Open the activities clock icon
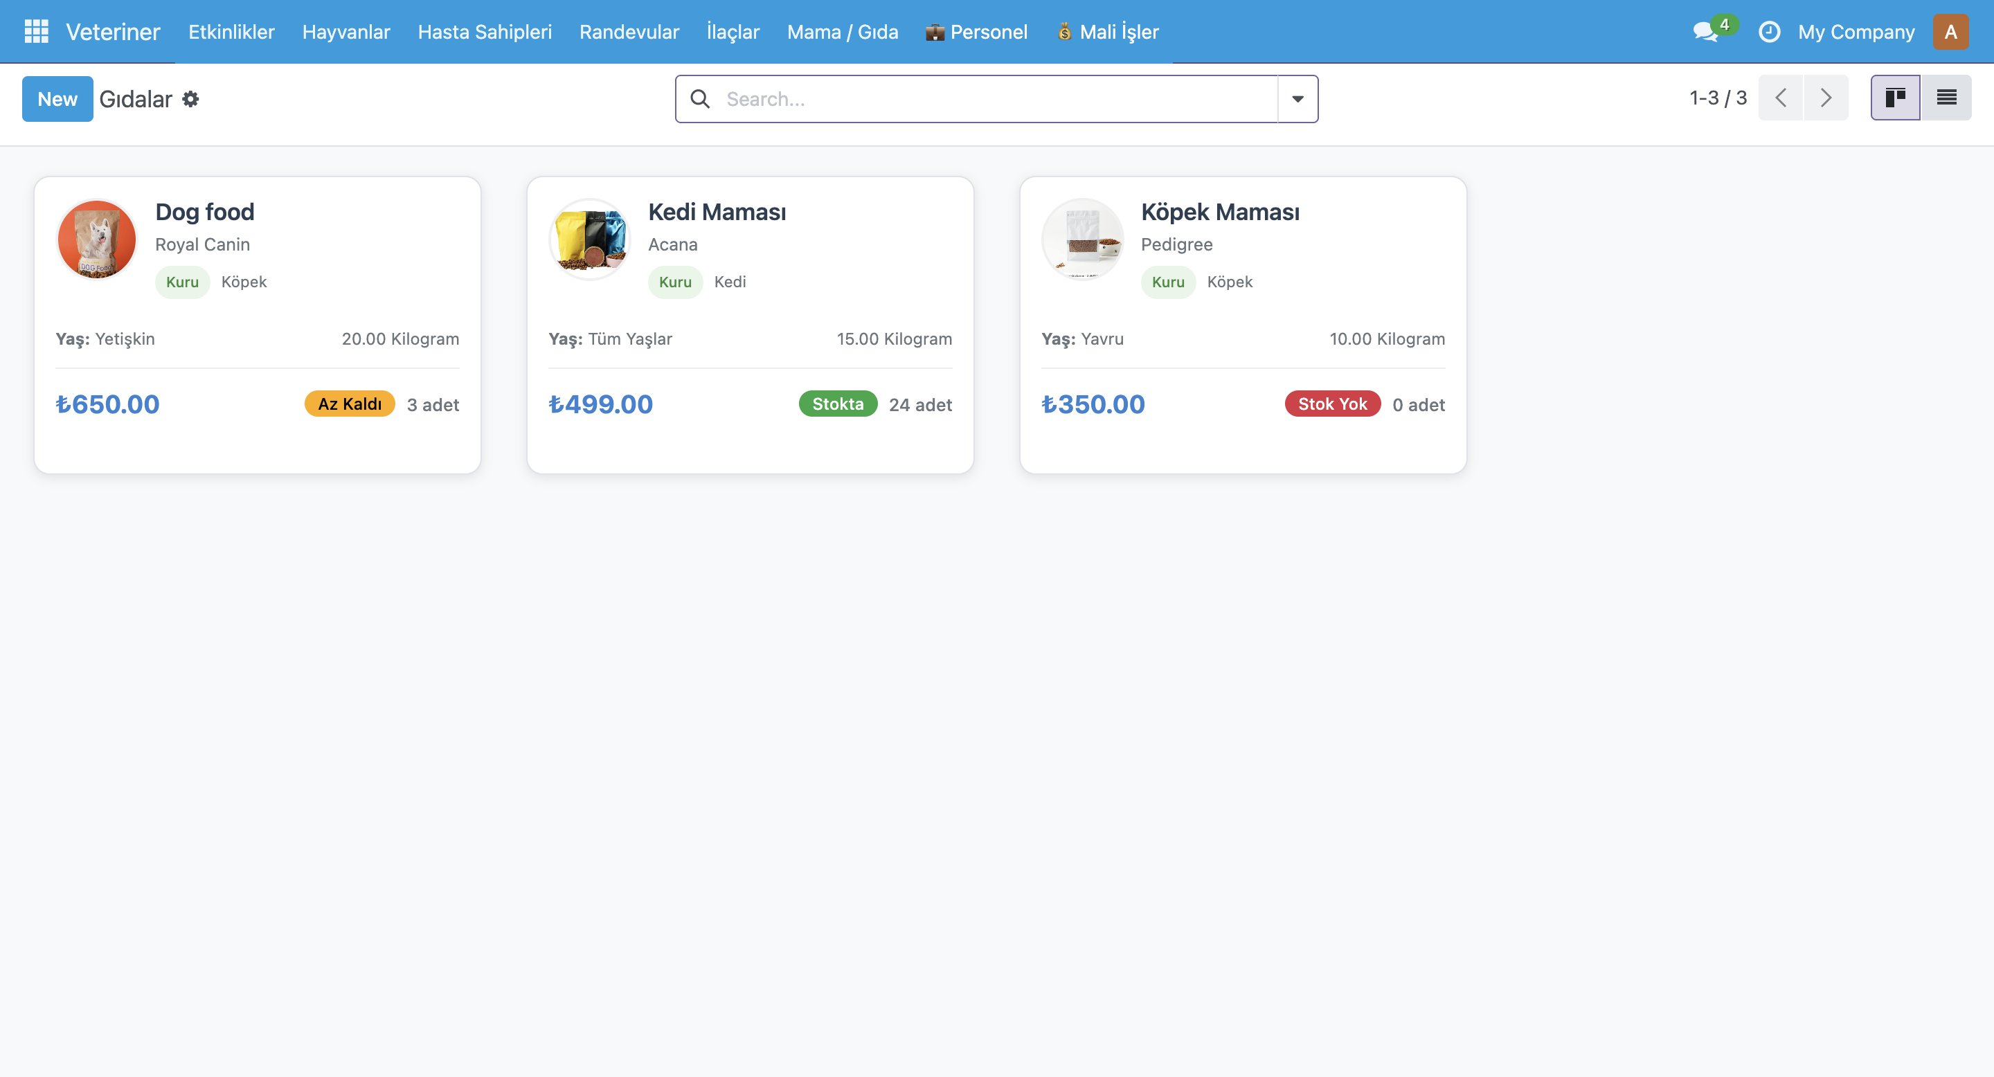 1769,32
